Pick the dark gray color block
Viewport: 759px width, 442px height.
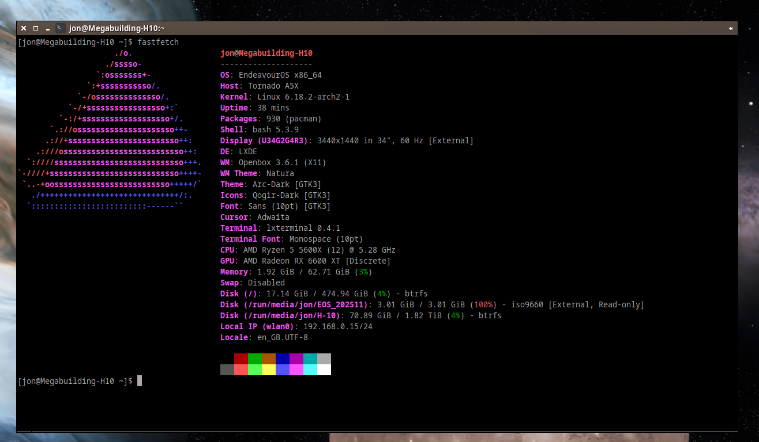227,369
